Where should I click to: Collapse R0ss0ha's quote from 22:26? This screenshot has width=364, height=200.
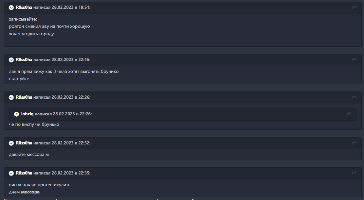pos(11,97)
